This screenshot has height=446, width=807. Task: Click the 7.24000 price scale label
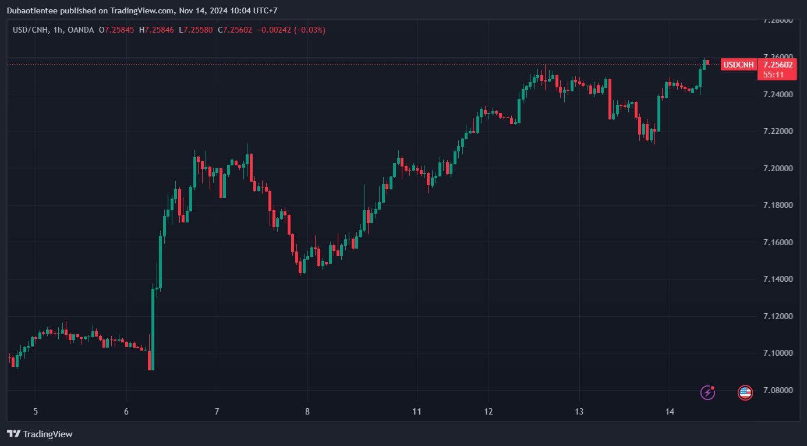[x=778, y=94]
